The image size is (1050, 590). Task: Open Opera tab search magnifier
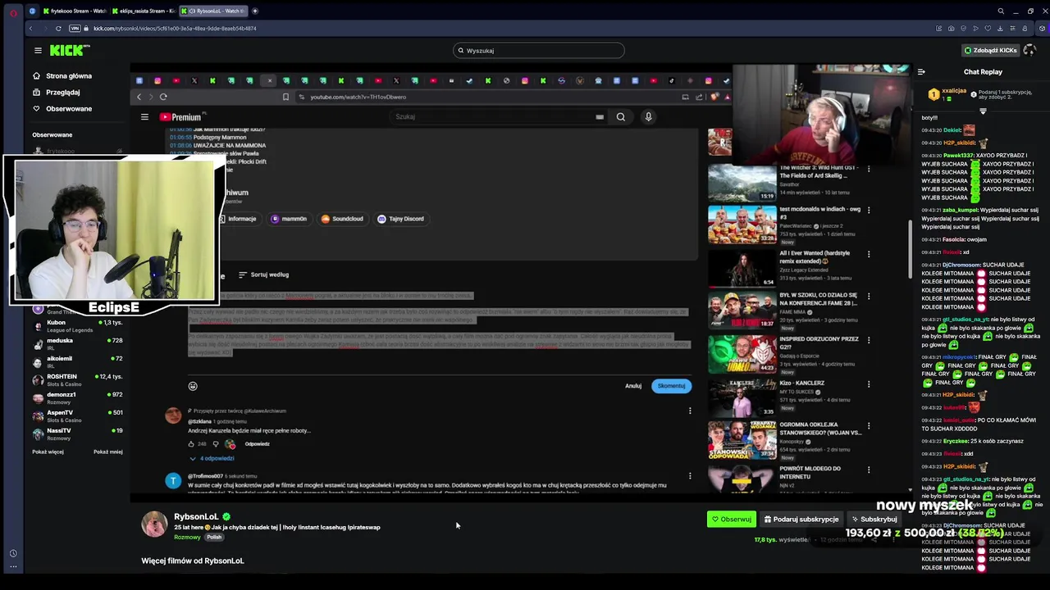tap(1001, 11)
